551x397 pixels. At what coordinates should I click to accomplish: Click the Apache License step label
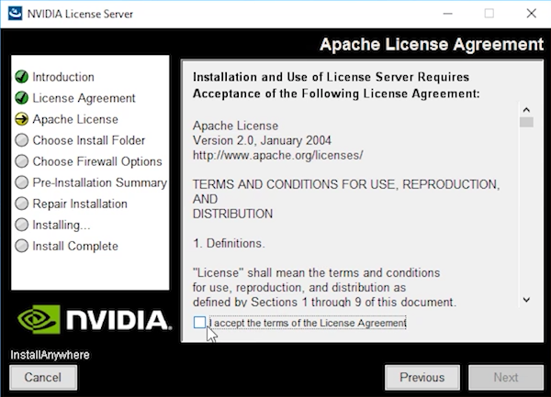75,119
